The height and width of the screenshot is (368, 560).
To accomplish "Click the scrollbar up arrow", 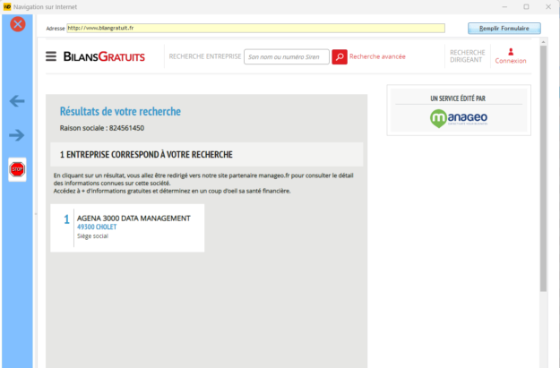I will coord(543,41).
